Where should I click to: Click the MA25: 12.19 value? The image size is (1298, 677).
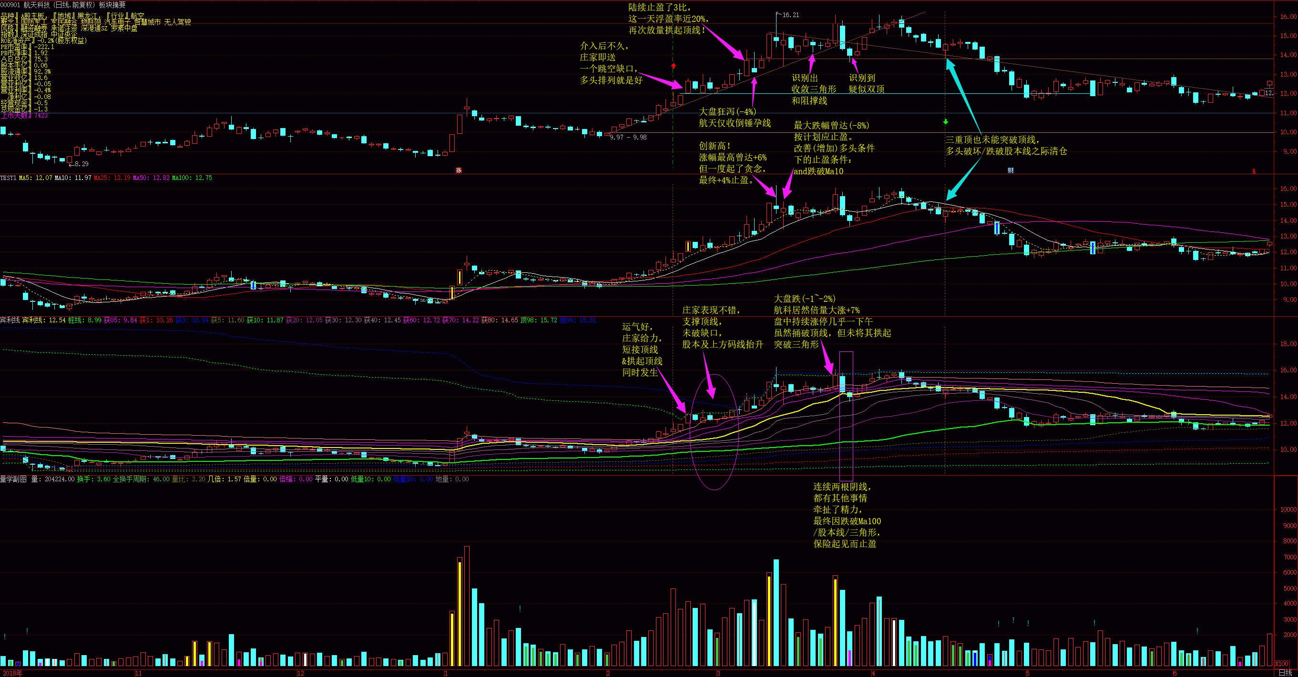click(x=112, y=178)
